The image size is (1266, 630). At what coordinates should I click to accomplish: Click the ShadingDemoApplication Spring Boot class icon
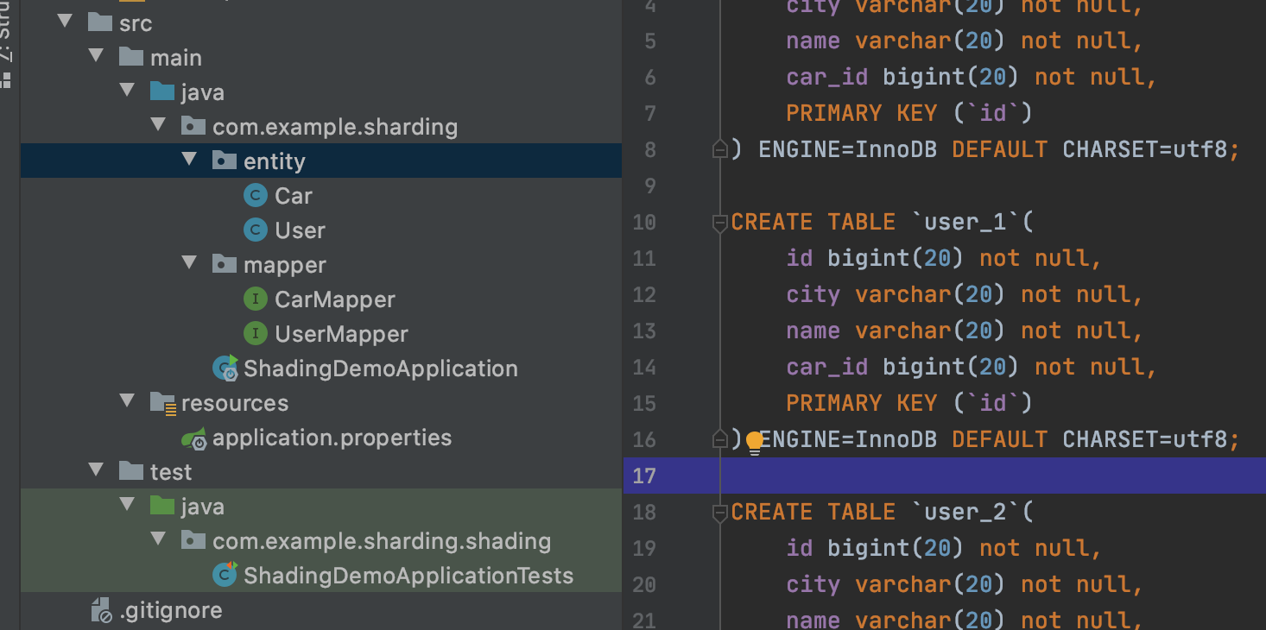point(225,369)
